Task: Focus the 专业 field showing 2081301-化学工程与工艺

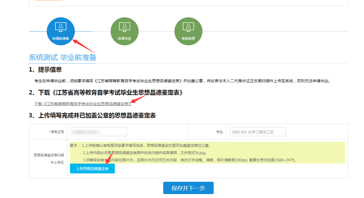Action: click(258, 132)
